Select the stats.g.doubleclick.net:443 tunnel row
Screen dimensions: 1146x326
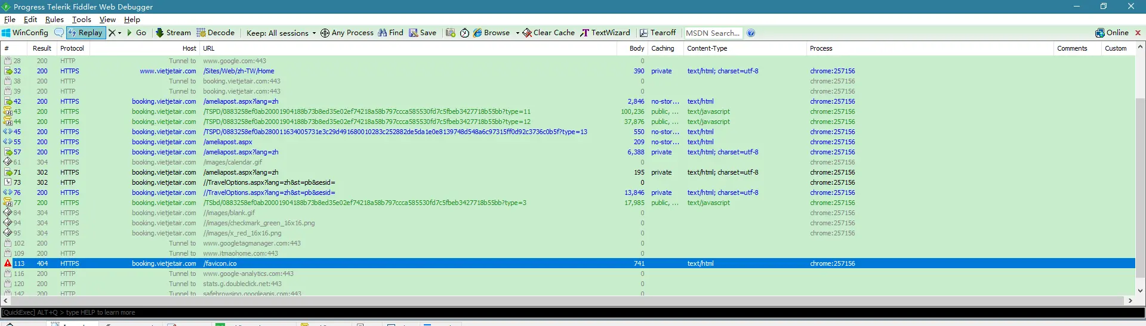[567, 284]
